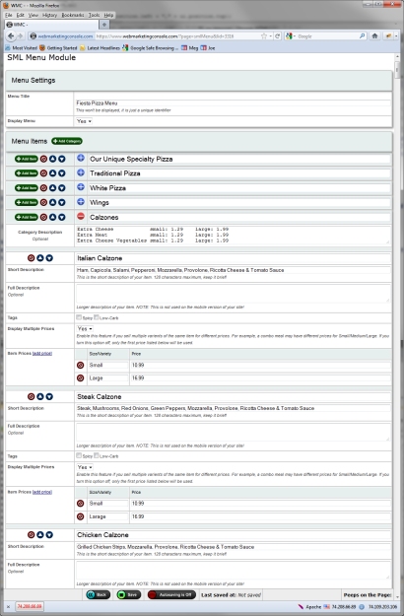Check Spicy tag for Italian Calzone
The width and height of the screenshot is (404, 616).
click(x=79, y=317)
